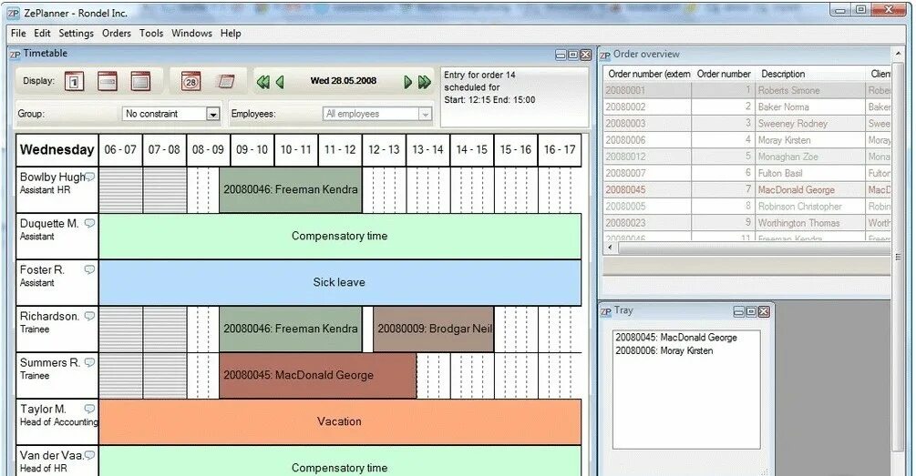This screenshot has width=916, height=476.
Task: Click the ZP icon in Timetable title
Action: (15, 55)
